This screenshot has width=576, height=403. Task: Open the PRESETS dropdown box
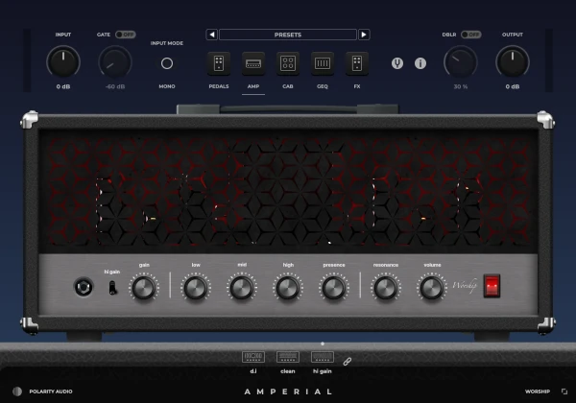[288, 35]
